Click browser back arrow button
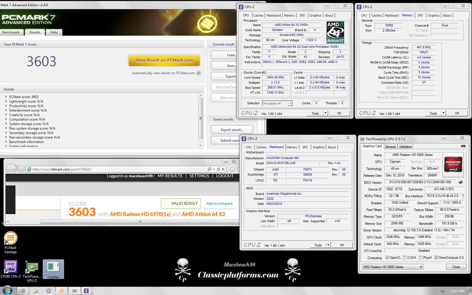The width and height of the screenshot is (472, 295). 11,169
